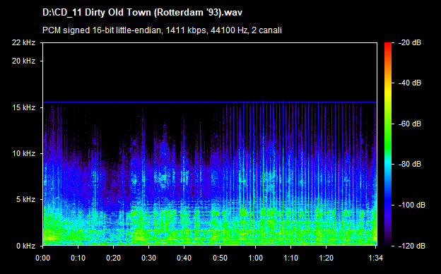Click the -60 dB green level on color scale
The width and height of the screenshot is (441, 274).
pyautogui.click(x=388, y=124)
